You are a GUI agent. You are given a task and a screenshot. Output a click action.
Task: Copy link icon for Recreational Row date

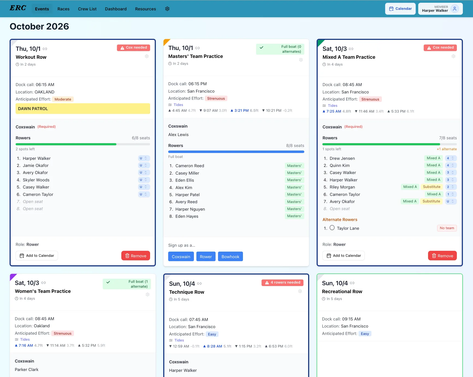click(352, 283)
